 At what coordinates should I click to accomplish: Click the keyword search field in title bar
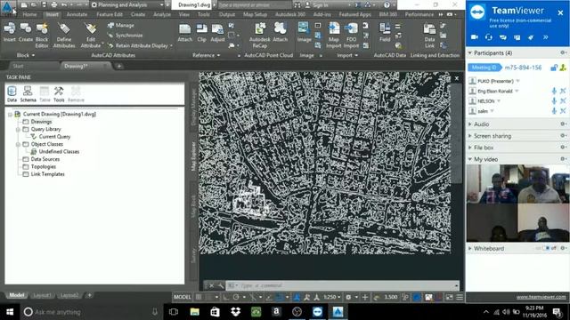tap(255, 5)
